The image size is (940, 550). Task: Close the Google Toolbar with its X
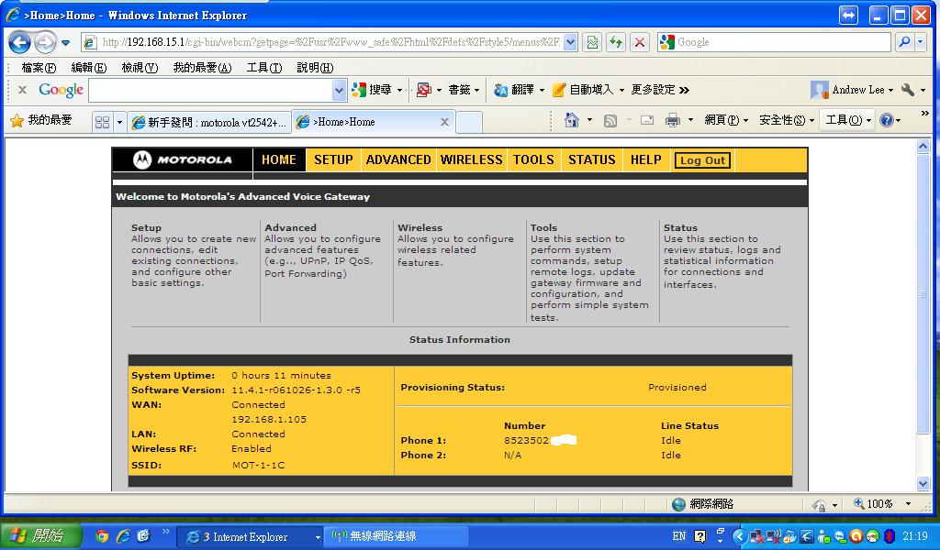[x=22, y=90]
